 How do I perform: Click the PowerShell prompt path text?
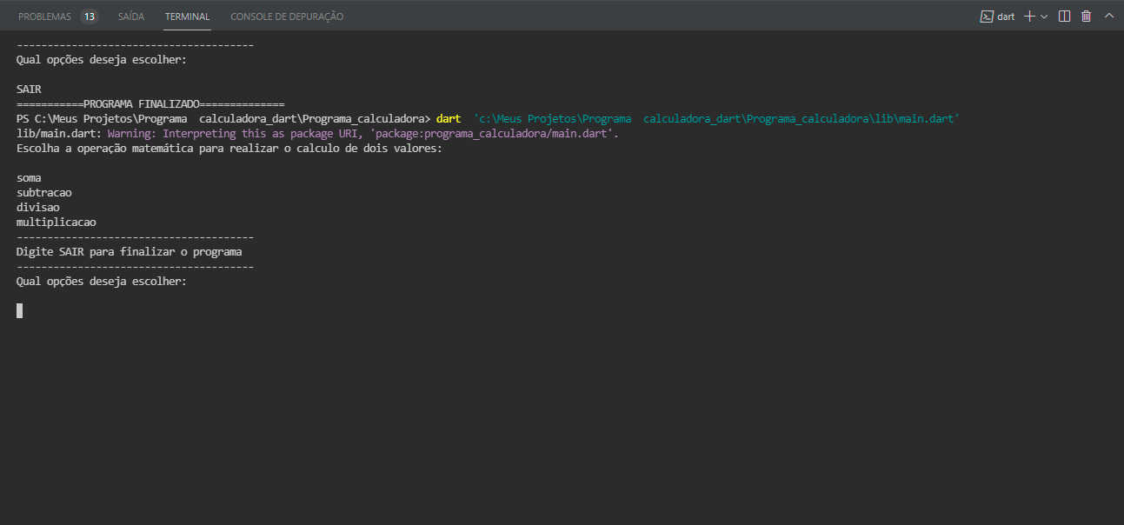tap(223, 118)
